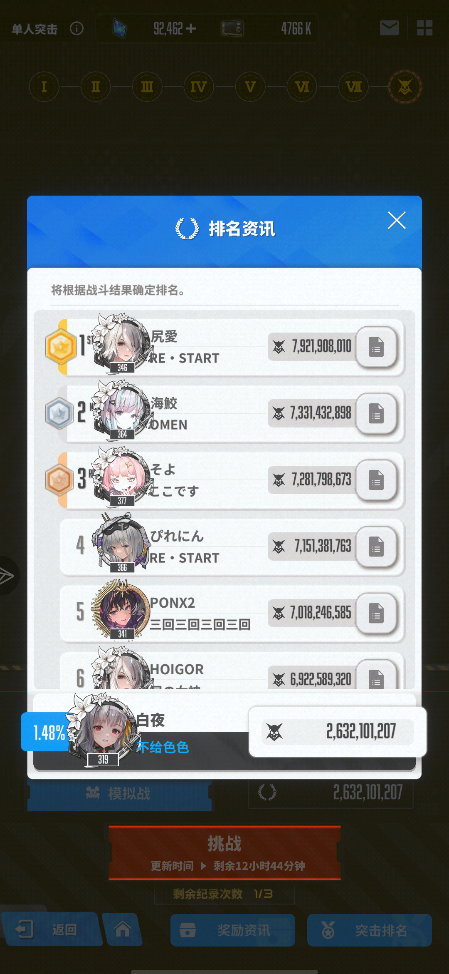Open battle record for HOIGOR
The image size is (449, 974).
coord(376,675)
